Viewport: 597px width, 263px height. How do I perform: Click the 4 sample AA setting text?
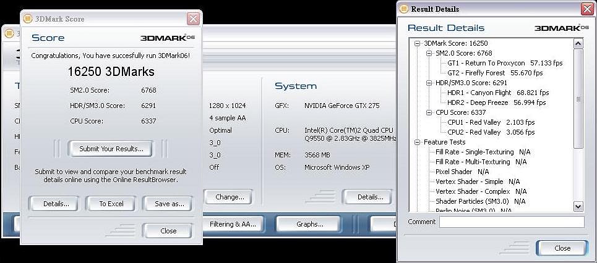[227, 118]
